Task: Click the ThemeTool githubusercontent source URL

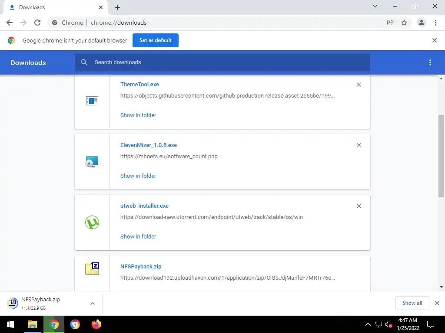Action: click(x=227, y=96)
